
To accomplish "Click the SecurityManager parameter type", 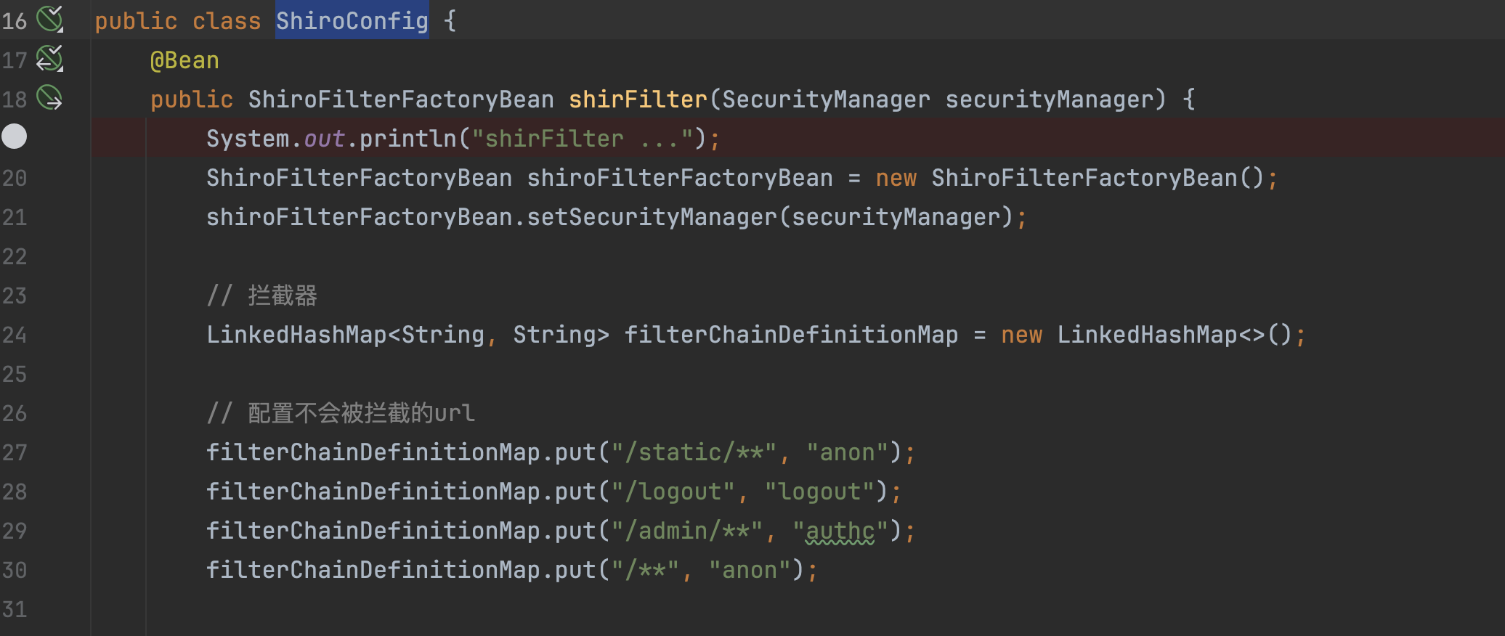I will point(826,99).
